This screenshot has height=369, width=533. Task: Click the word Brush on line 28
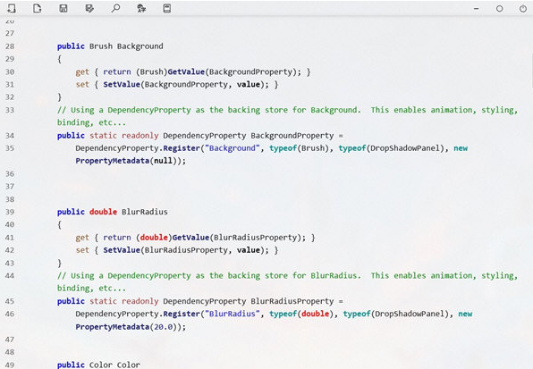click(101, 46)
